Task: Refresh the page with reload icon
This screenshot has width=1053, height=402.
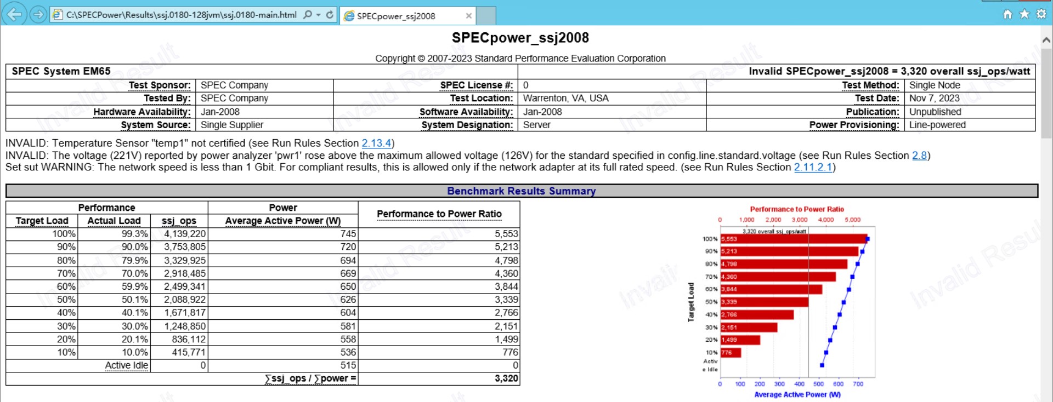Action: pyautogui.click(x=330, y=15)
